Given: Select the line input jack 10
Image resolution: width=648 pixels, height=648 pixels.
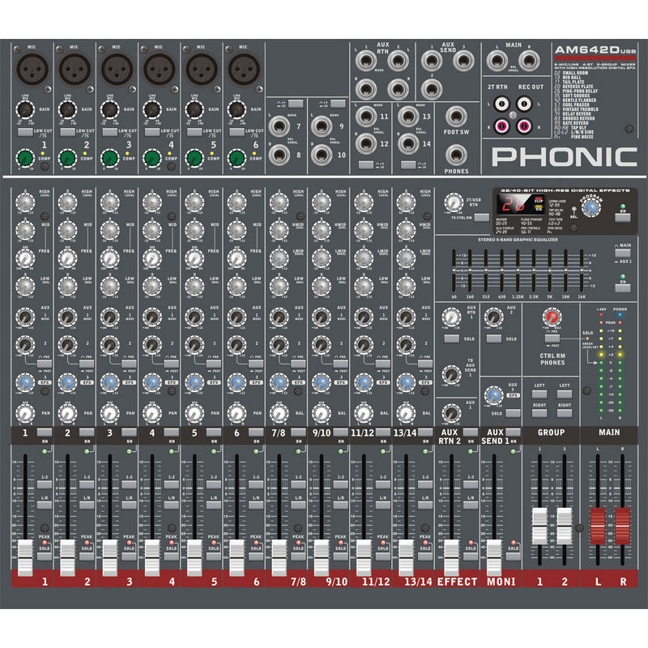Looking at the screenshot, I should coord(322,155).
